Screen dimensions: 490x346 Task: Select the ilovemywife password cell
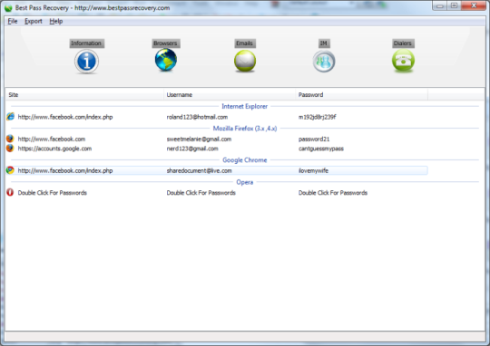click(x=313, y=170)
